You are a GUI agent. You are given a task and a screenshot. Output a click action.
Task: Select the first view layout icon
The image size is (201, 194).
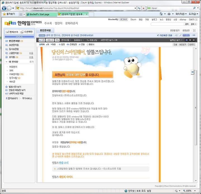pos(186,40)
